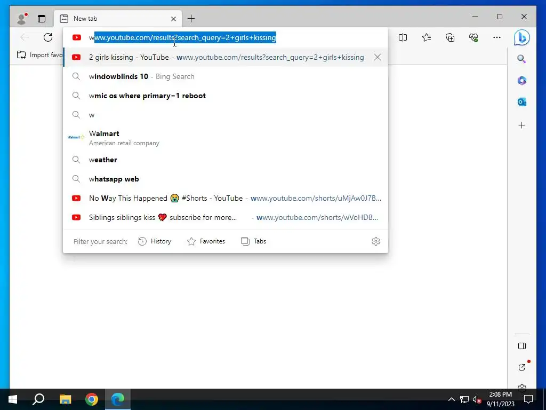
Task: Click Import favorites in bookmarks bar
Action: (x=39, y=55)
